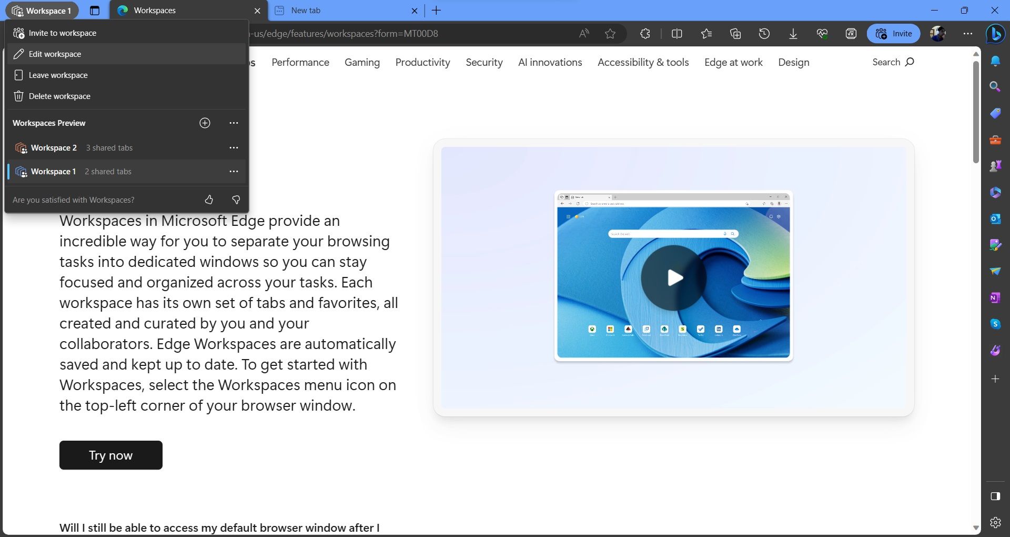The image size is (1010, 537).
Task: Open Browser Essentials
Action: point(821,33)
